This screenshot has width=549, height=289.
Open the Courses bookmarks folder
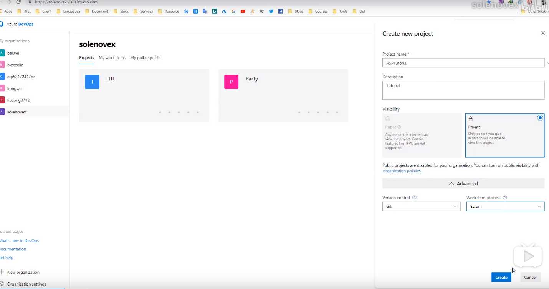318,11
